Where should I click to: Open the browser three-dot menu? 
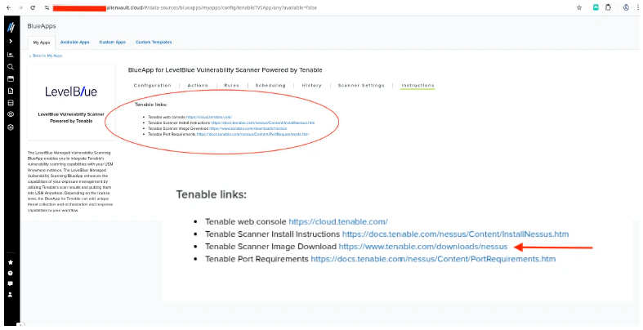(x=638, y=7)
